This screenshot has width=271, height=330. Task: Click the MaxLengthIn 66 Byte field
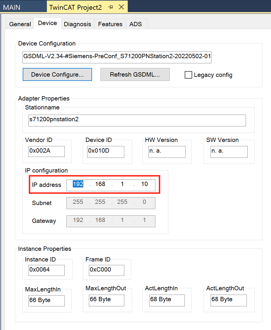tap(47, 301)
